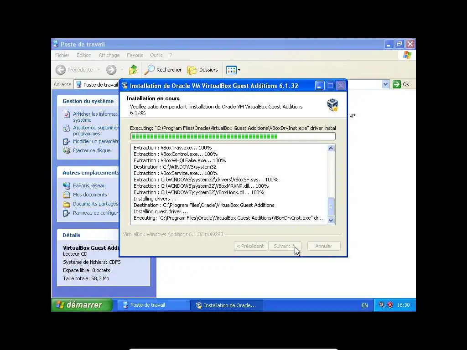
Task: Select 'Extraction : VBoxTray.exe... 100%' log line
Action: 173,148
